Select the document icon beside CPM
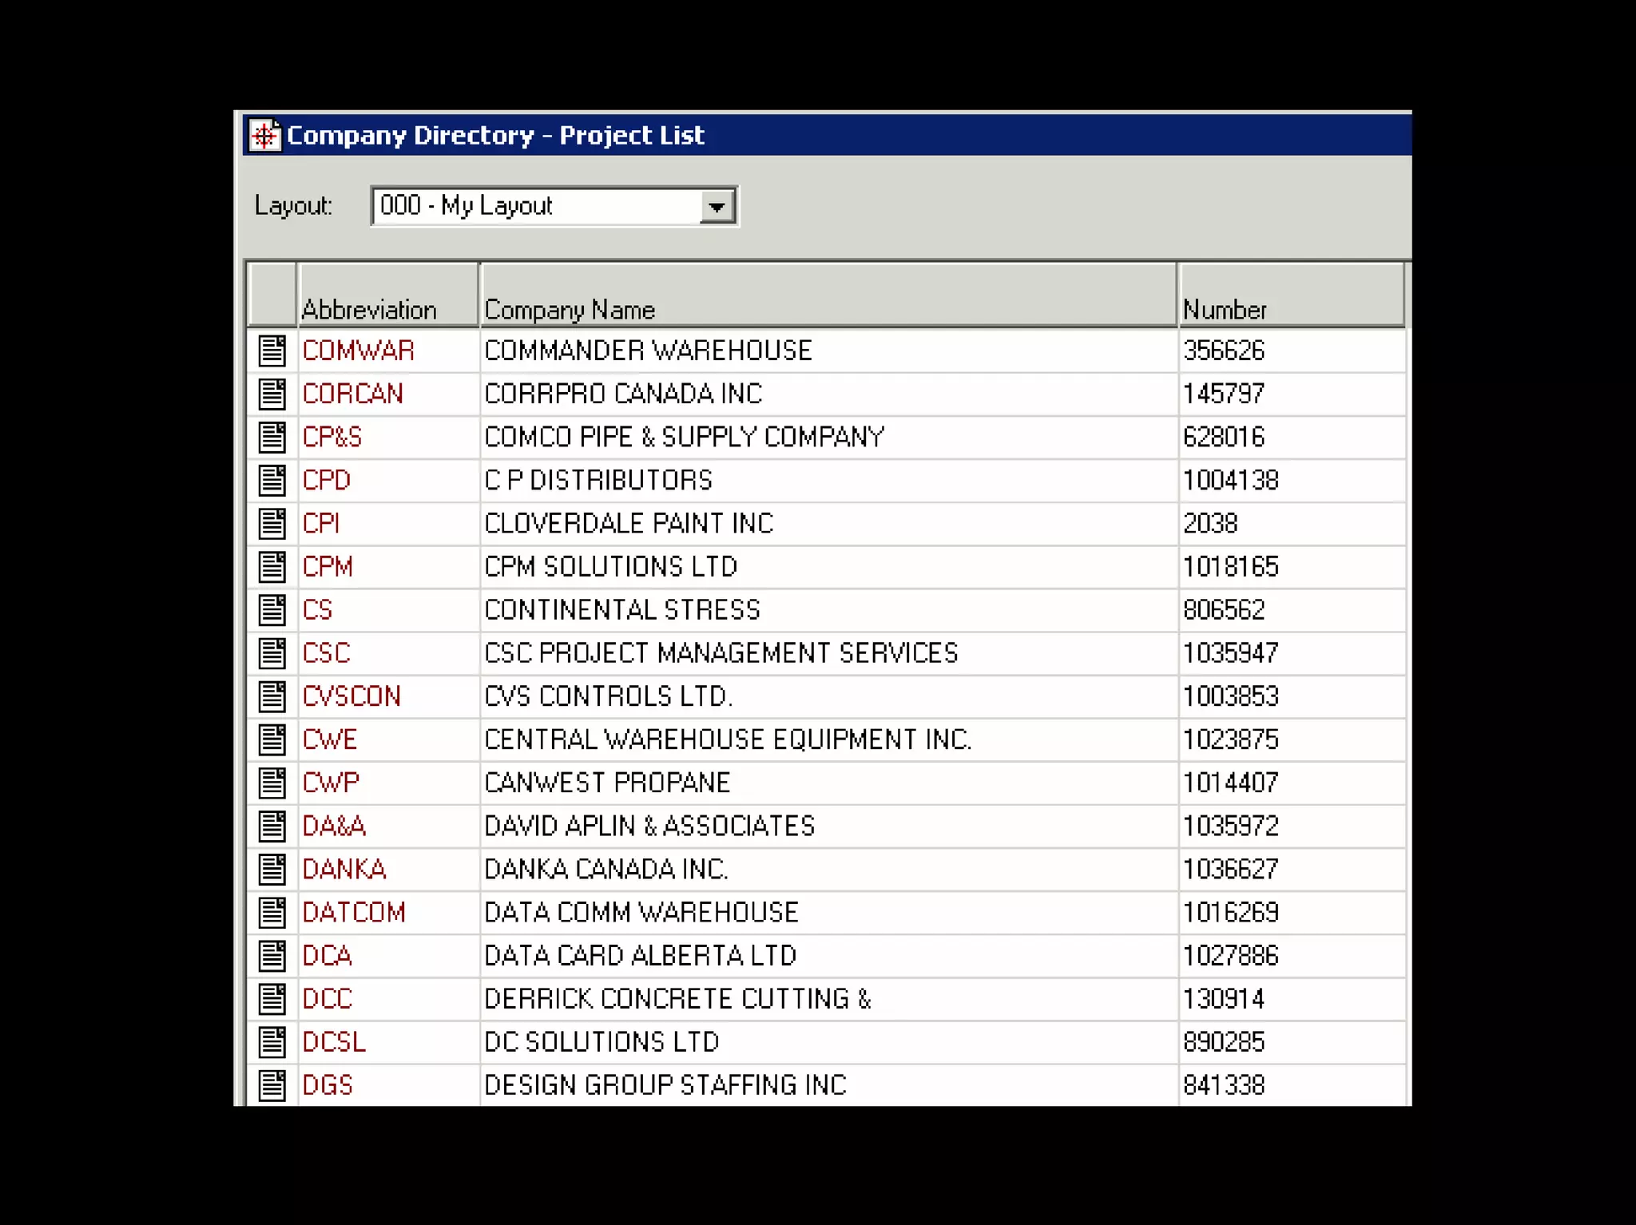The image size is (1636, 1225). coord(272,567)
